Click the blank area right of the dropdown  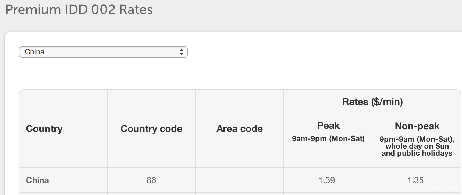tap(296, 52)
